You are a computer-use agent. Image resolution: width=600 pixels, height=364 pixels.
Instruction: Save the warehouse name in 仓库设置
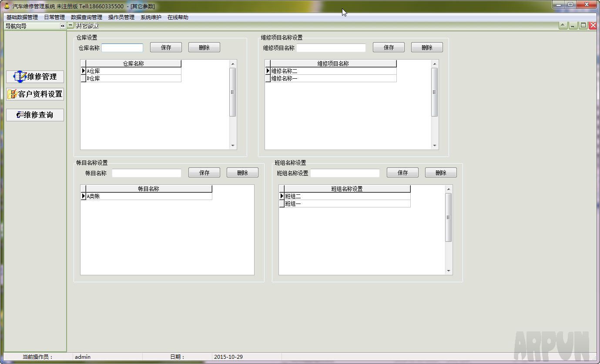click(x=166, y=47)
